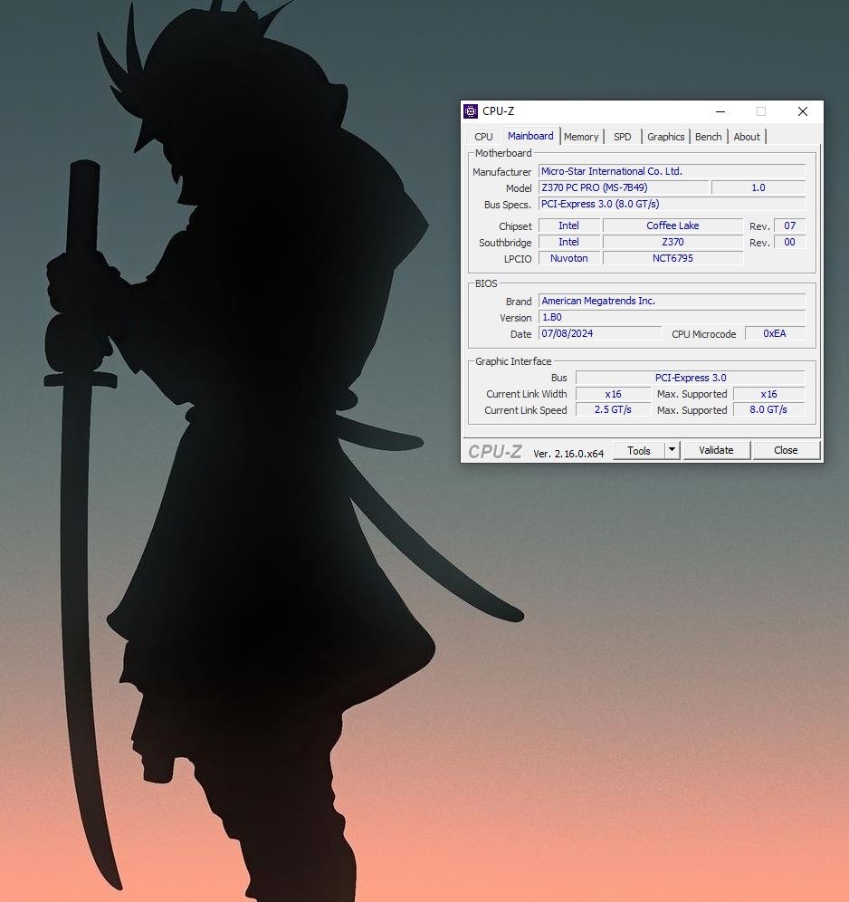The image size is (849, 902).
Task: Click the Southbridge Z370 field
Action: tap(673, 242)
